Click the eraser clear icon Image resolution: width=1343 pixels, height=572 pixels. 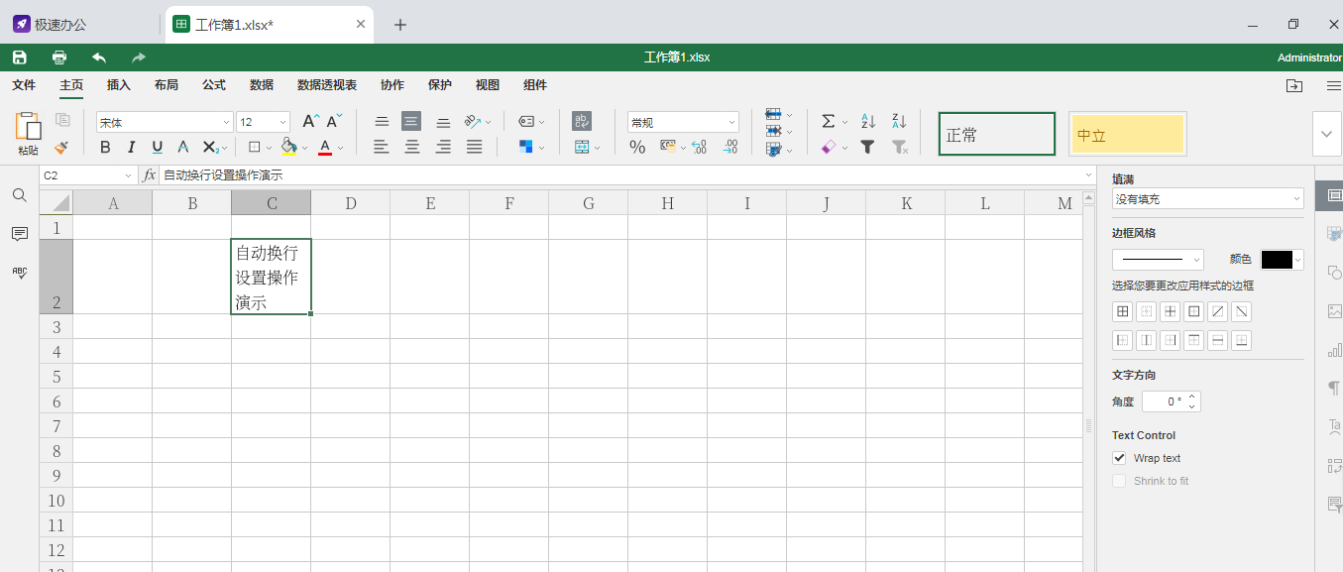pos(829,147)
